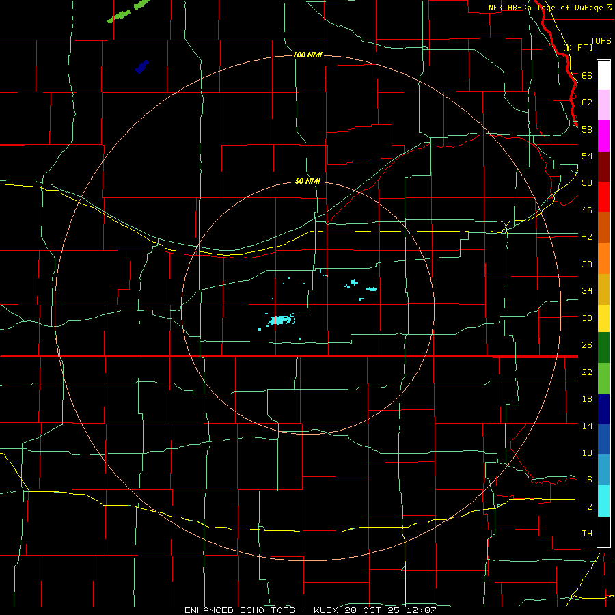Click the "TH" threshold legend label
This screenshot has width=615, height=615.
click(x=587, y=533)
